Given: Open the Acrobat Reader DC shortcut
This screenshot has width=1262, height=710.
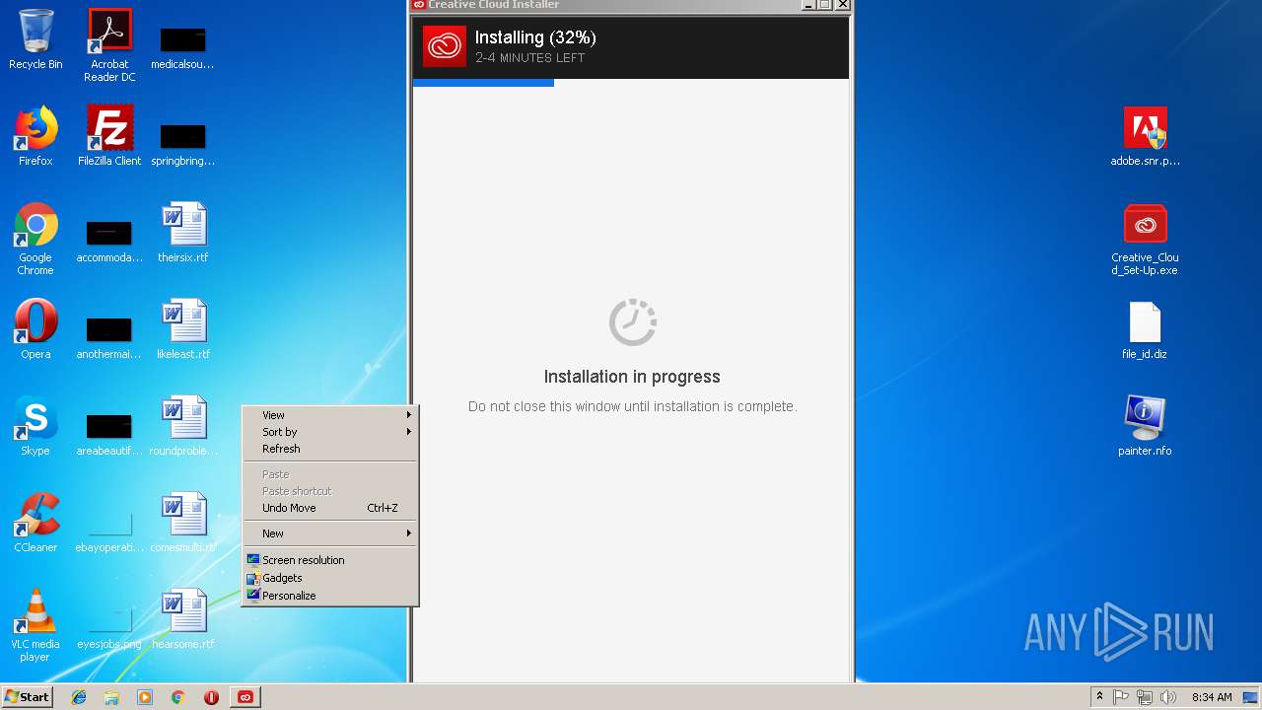Looking at the screenshot, I should pyautogui.click(x=109, y=45).
